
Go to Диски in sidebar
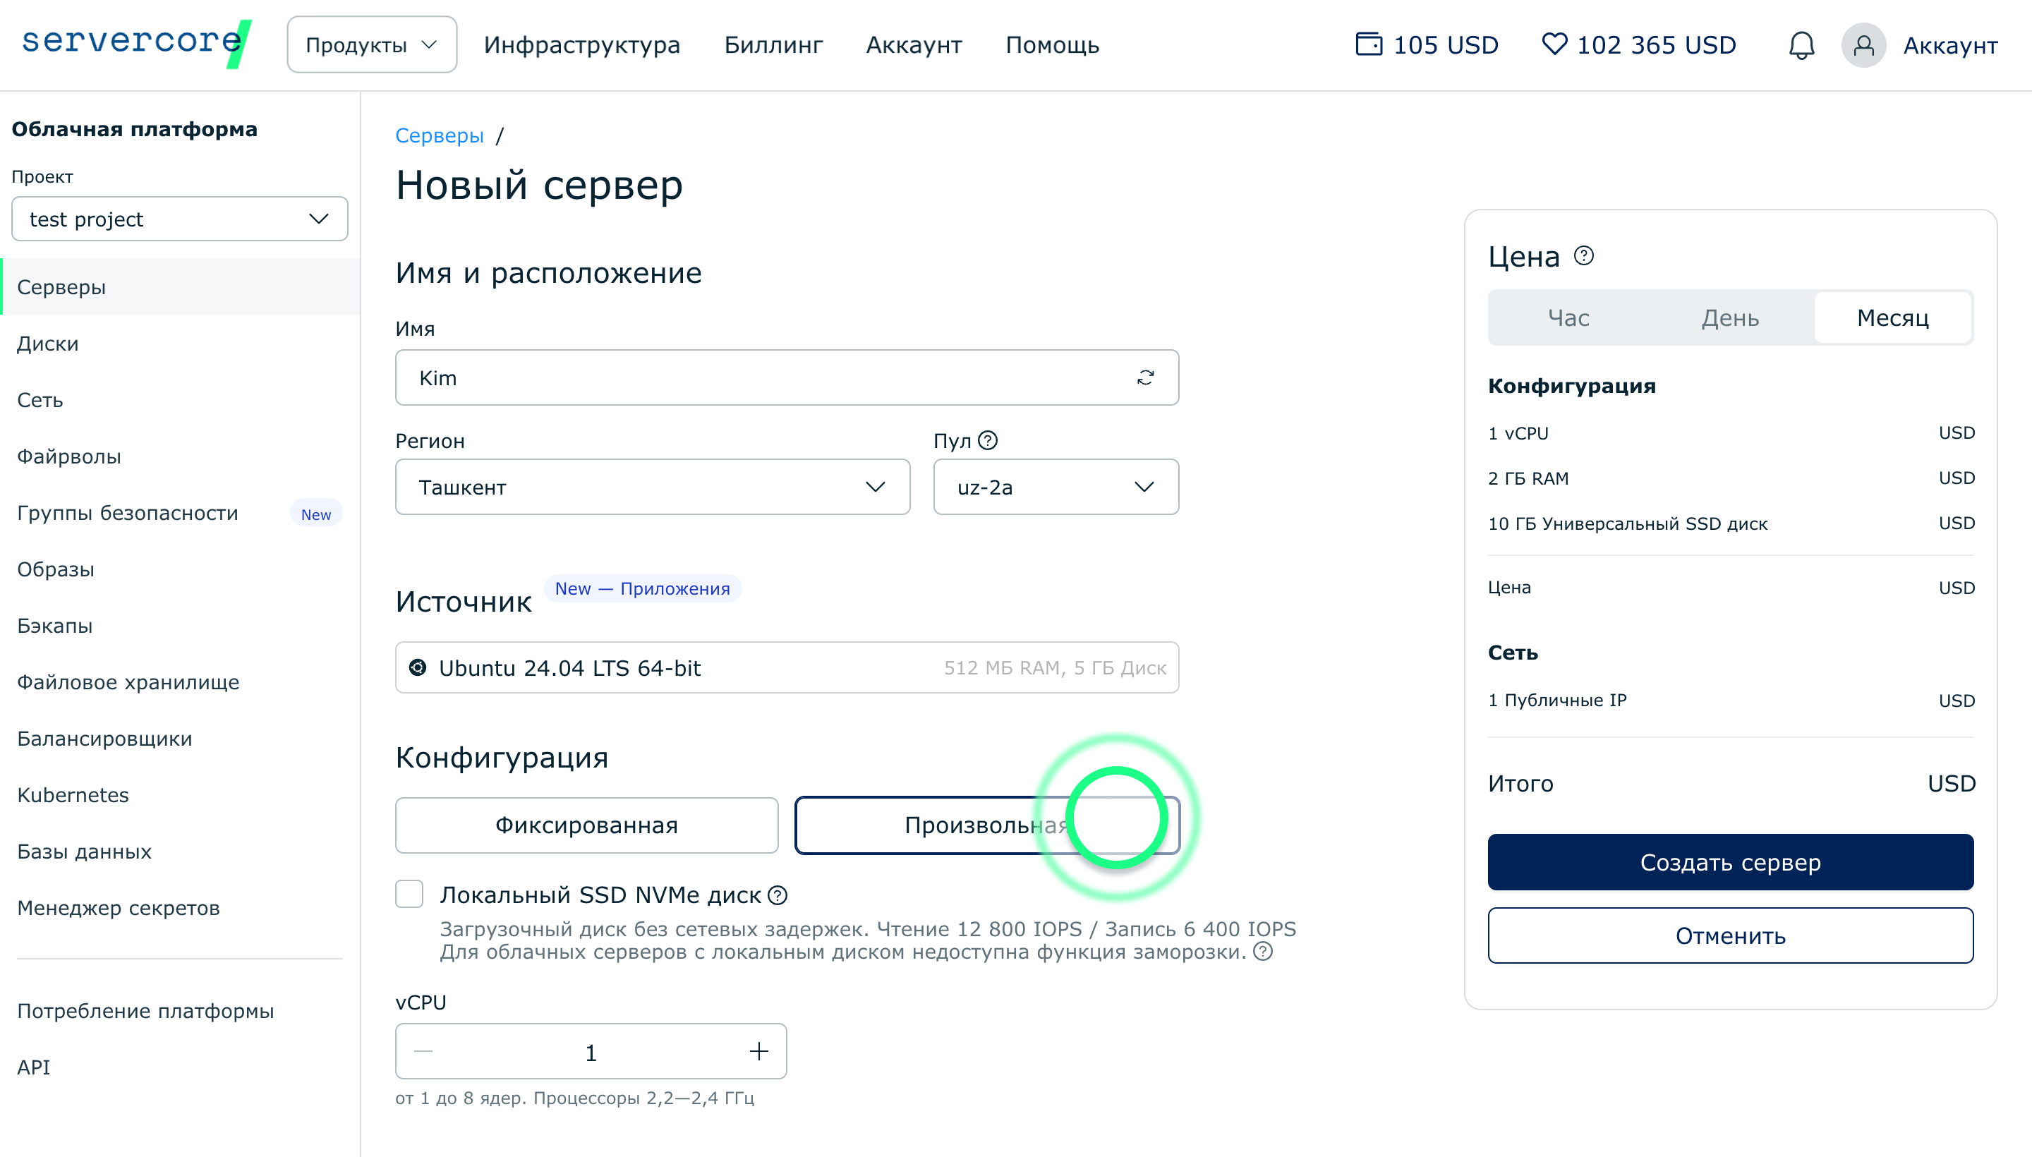[180, 344]
